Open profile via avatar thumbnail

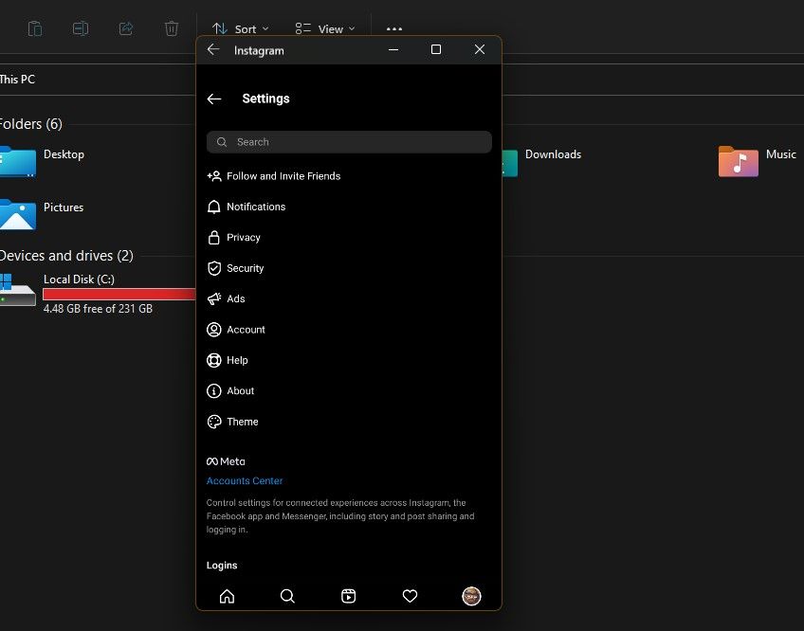click(471, 596)
